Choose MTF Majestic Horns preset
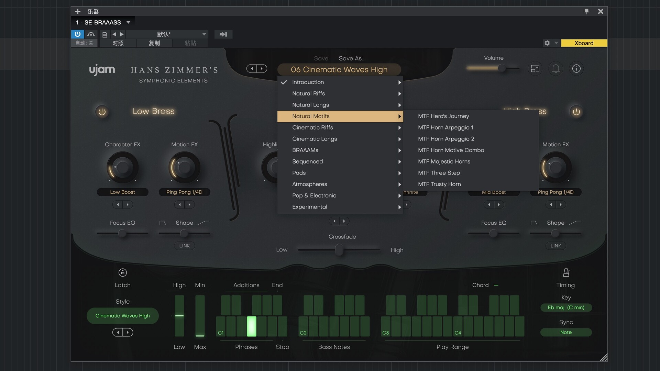Screen dimensions: 660x371 coord(471,161)
